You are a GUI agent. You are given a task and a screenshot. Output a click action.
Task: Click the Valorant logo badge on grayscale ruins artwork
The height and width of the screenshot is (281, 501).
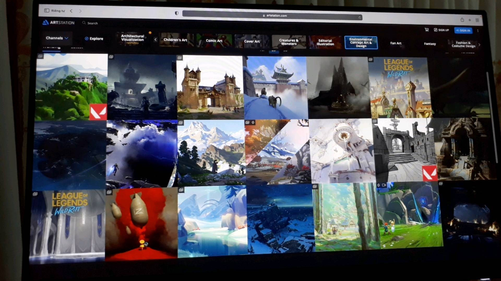point(430,173)
